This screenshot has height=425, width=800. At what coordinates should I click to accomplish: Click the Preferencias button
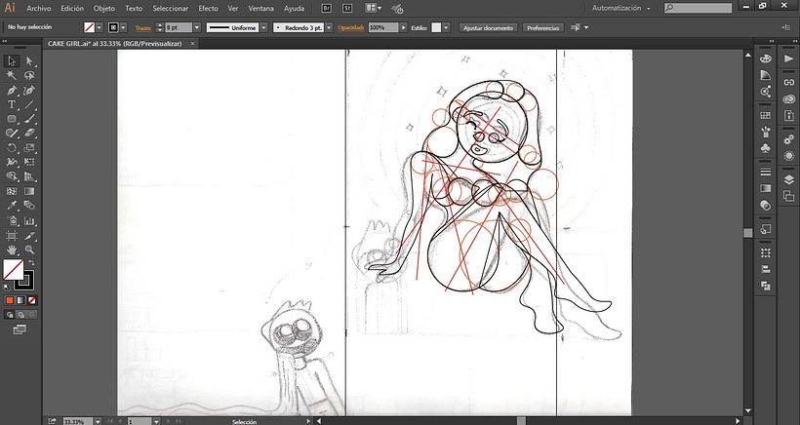tap(542, 28)
